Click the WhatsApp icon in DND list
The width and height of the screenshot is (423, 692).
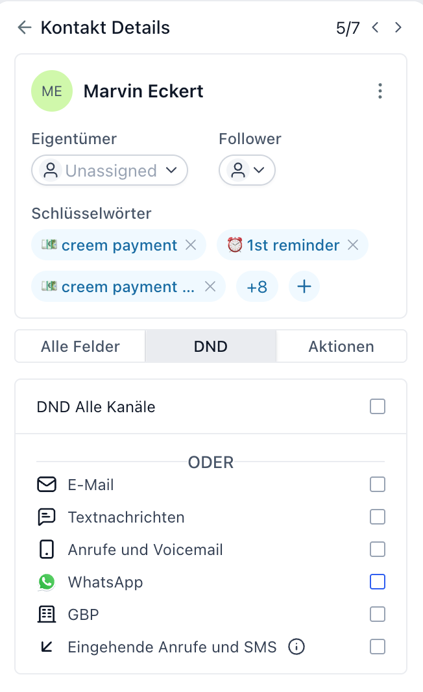pyautogui.click(x=47, y=582)
